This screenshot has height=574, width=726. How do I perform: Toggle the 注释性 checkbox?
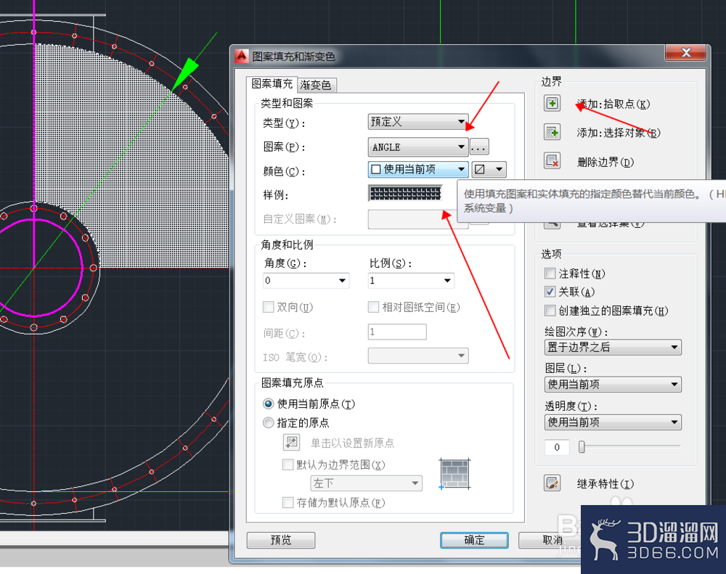coord(550,274)
